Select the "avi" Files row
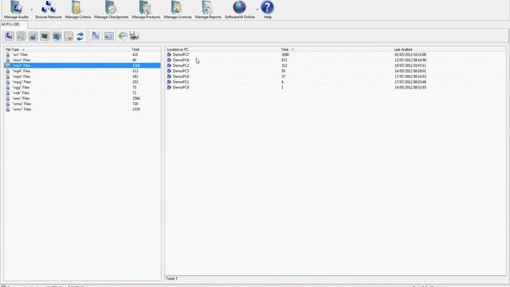The image size is (510, 287). pos(82,55)
